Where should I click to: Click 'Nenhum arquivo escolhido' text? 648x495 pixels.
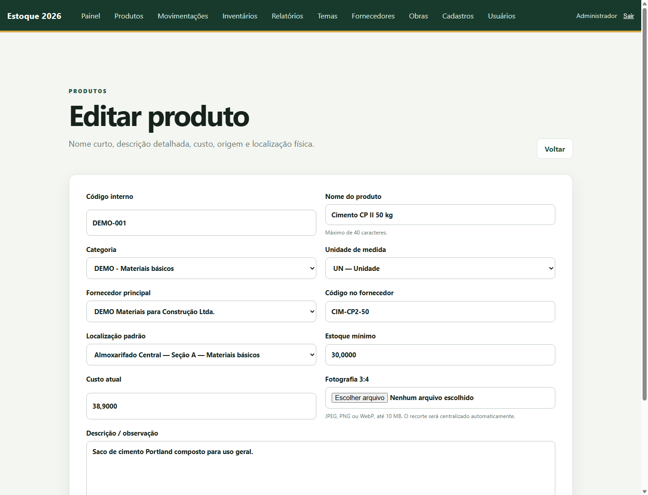(432, 398)
